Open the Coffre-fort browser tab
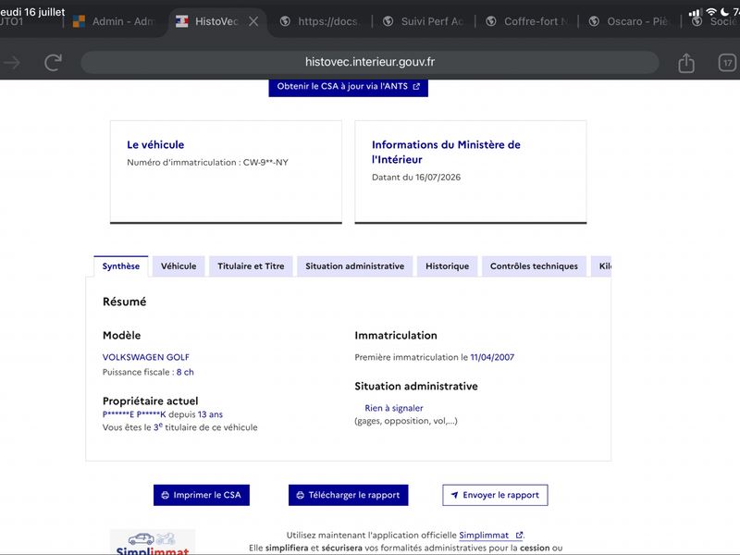Image resolution: width=740 pixels, height=555 pixels. [x=527, y=21]
